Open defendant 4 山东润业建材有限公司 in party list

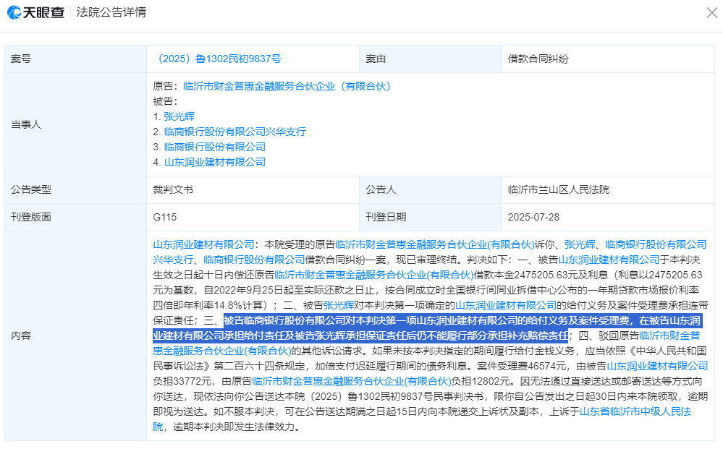point(215,162)
